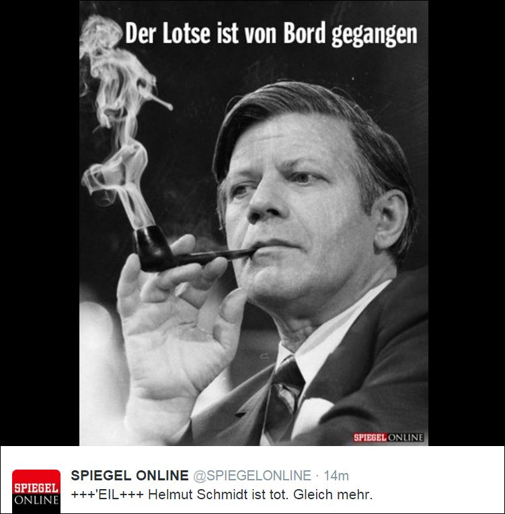
Task: Click the pipe bowl in the photo
Action: tap(151, 248)
